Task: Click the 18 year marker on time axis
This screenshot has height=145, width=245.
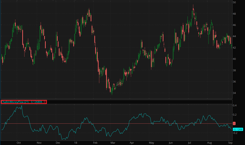Action: click(76, 142)
